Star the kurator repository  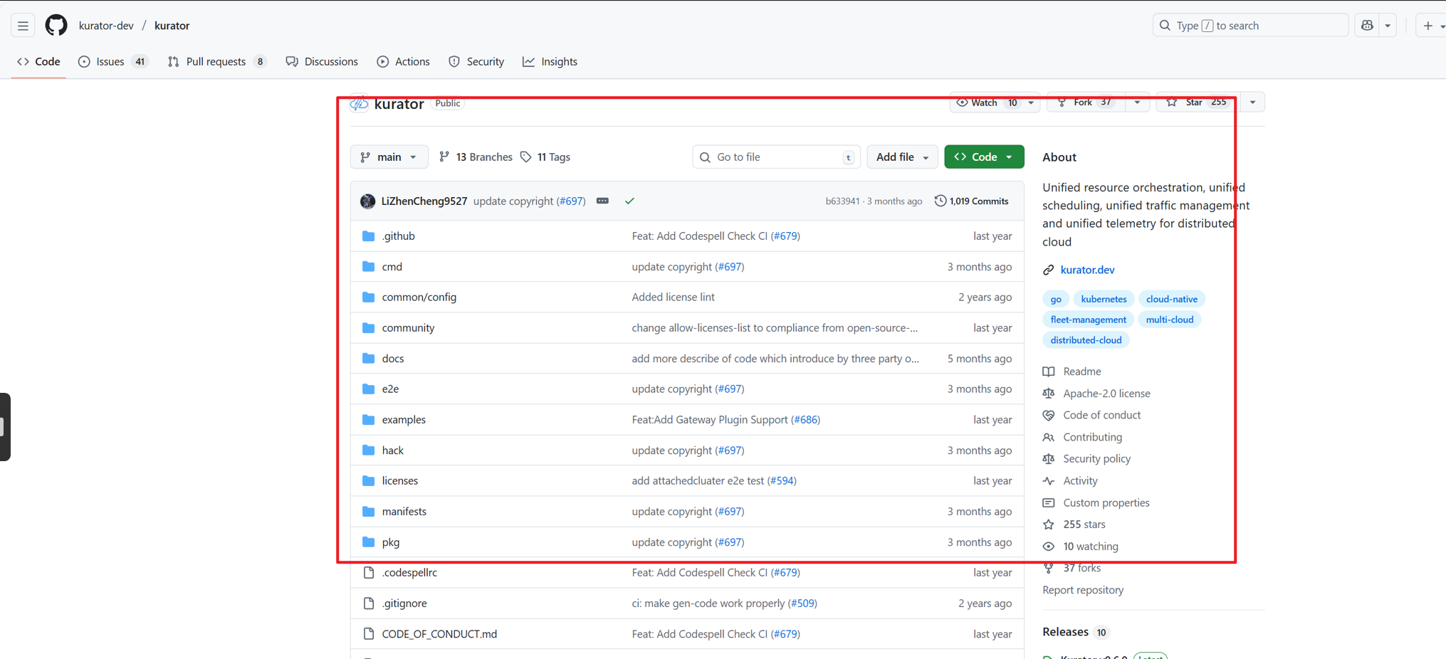click(x=1198, y=102)
